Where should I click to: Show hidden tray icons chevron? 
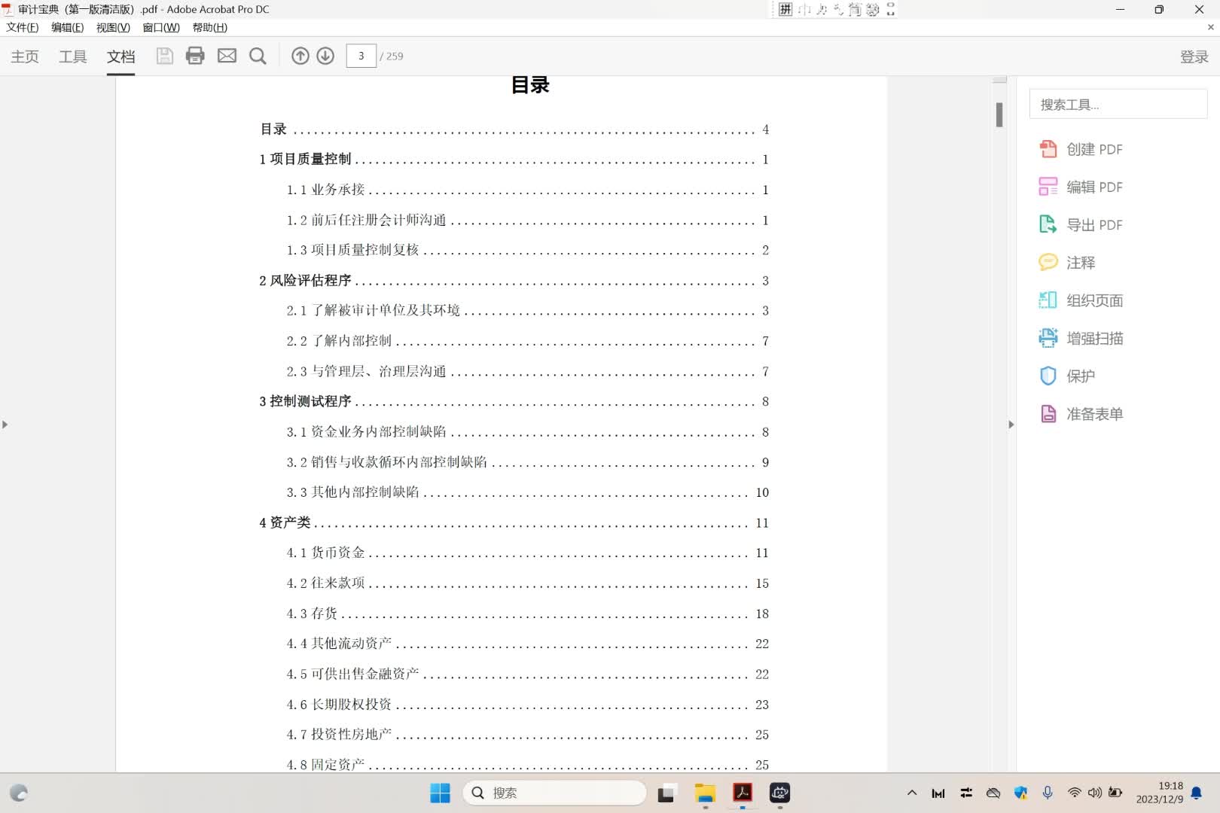912,793
